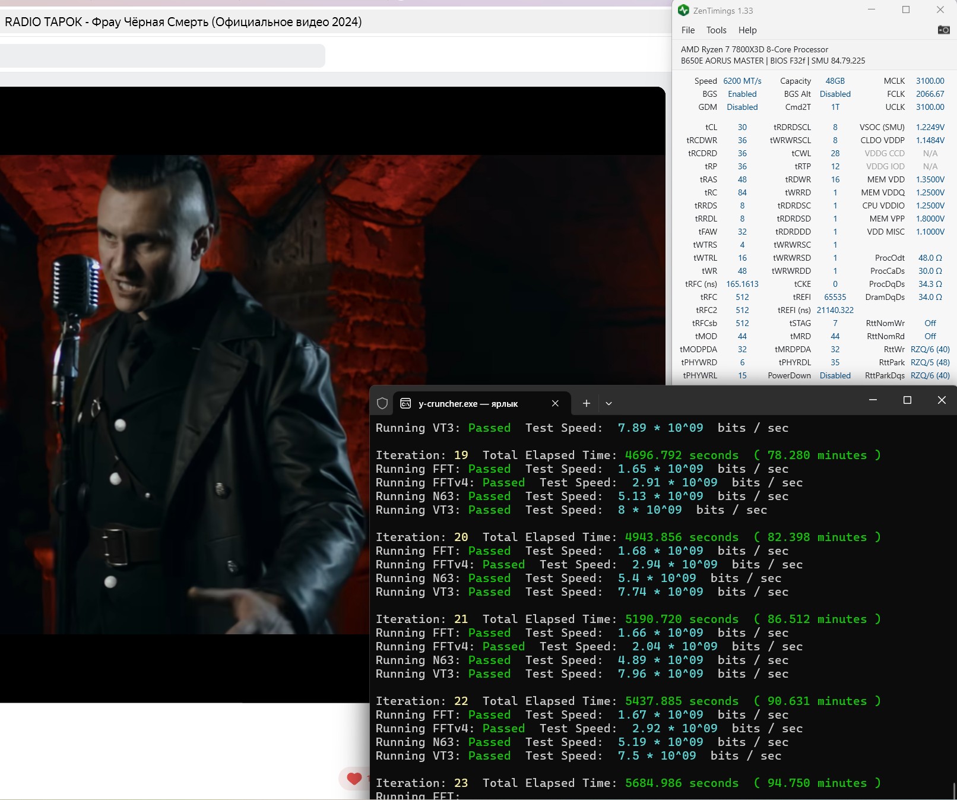
Task: Click the MCLK value '3100.00'
Action: pos(930,81)
